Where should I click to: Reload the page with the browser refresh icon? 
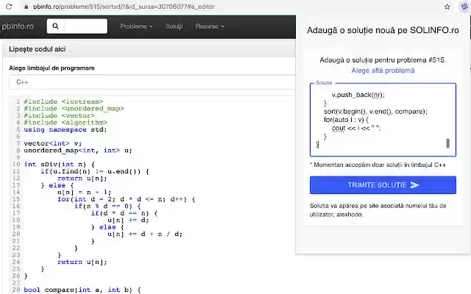pyautogui.click(x=9, y=7)
